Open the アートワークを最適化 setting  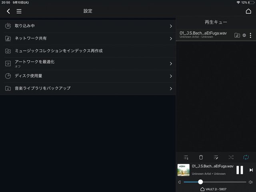[88, 64]
